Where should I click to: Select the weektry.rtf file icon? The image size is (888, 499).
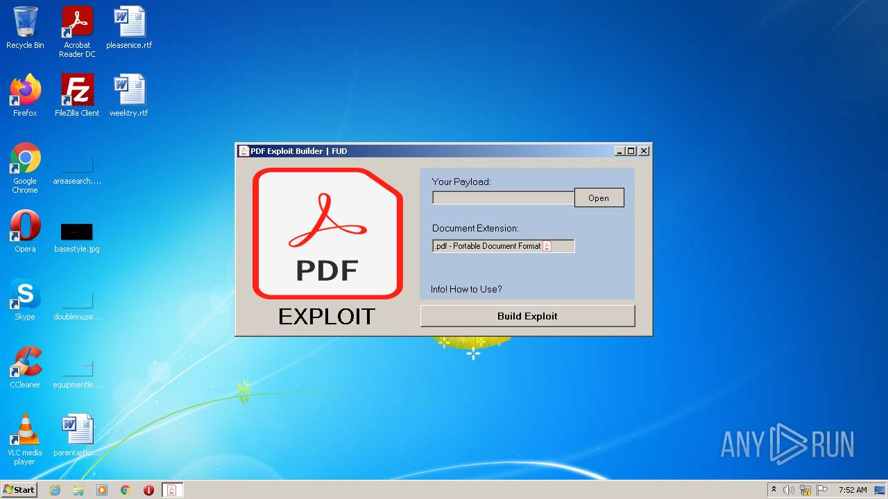click(x=129, y=96)
